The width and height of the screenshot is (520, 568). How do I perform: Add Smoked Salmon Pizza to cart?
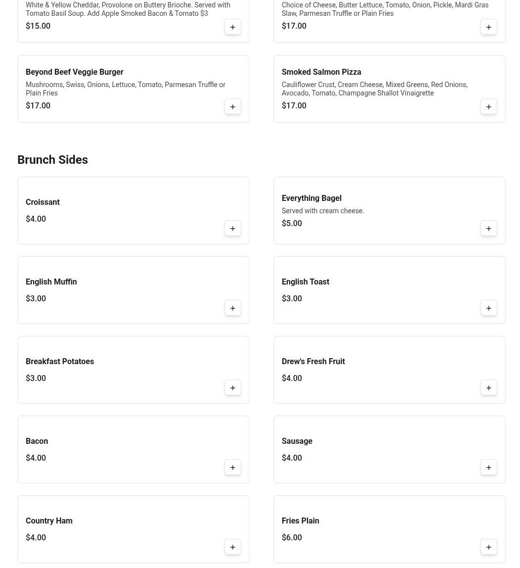(x=489, y=107)
